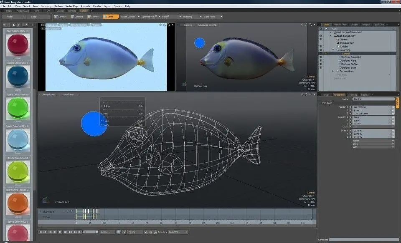Open the Animate menu
401x243 pixels.
(85, 6)
